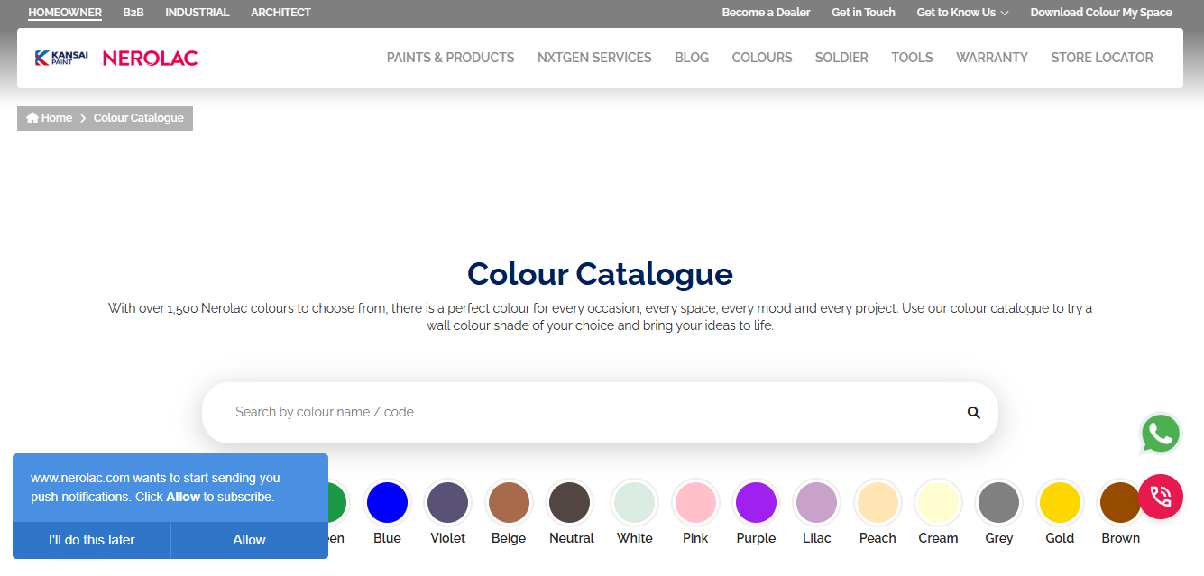Viewport: 1204px width, 576px height.
Task: Select the HOMEOWNER tab
Action: pyautogui.click(x=65, y=13)
